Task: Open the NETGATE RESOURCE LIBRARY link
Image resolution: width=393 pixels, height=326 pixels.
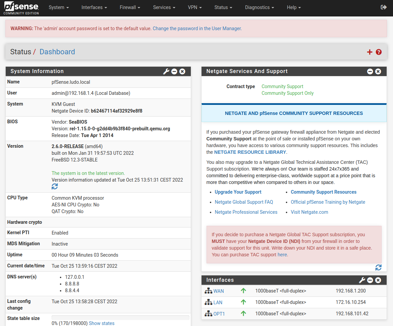Action: 250,152
